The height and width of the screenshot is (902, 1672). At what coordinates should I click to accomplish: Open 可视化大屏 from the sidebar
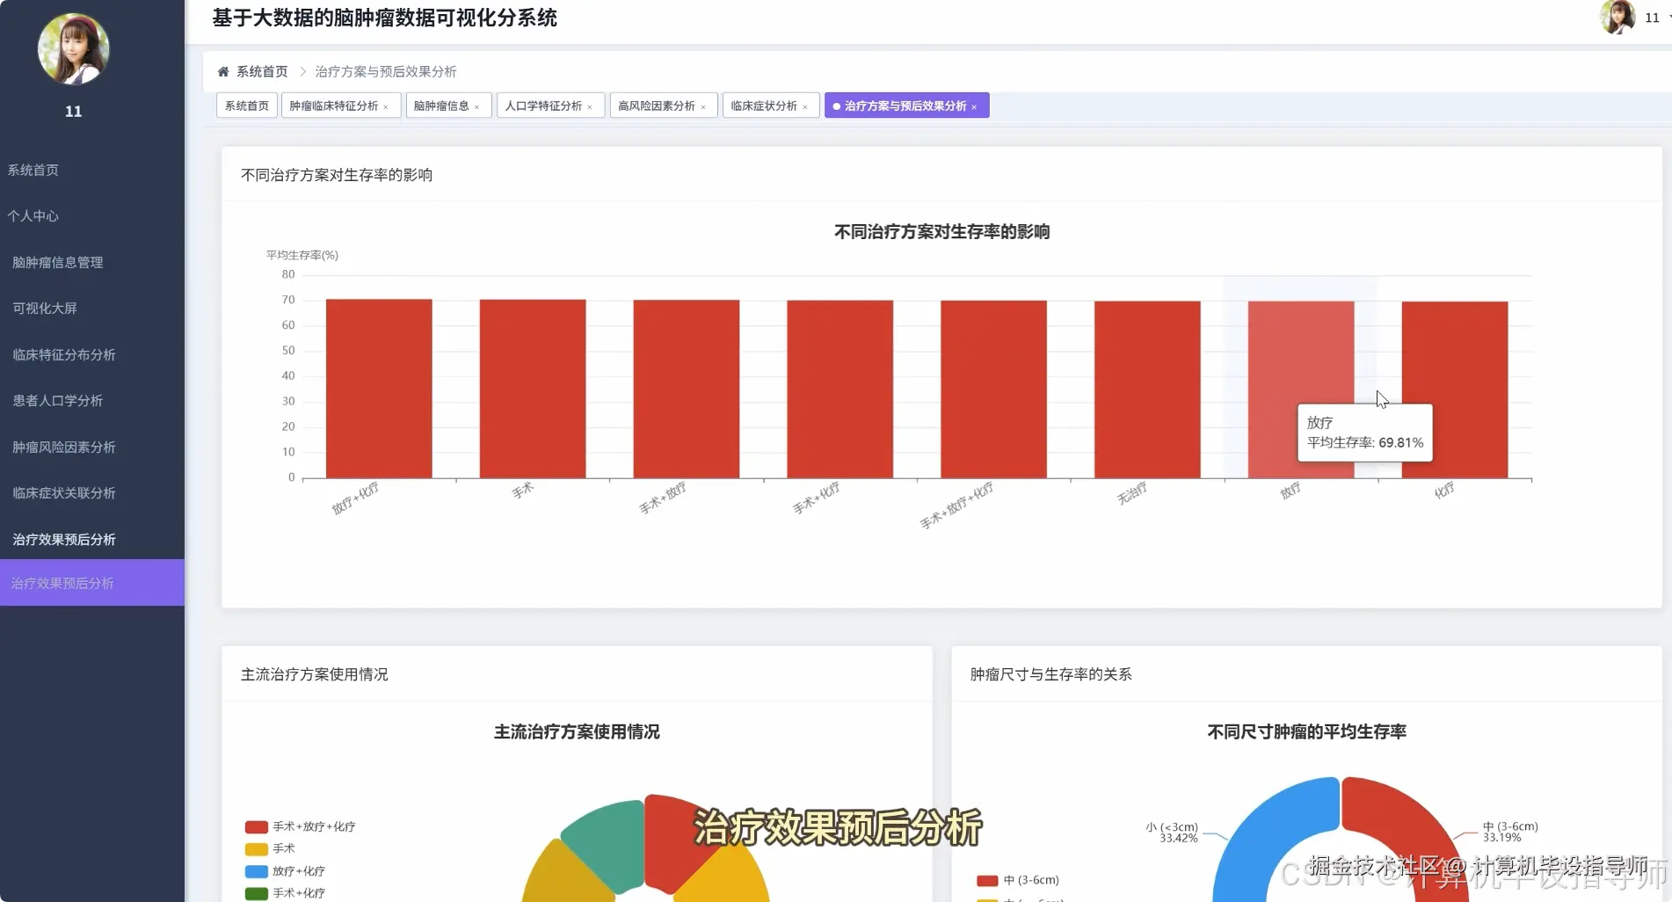pyautogui.click(x=45, y=308)
